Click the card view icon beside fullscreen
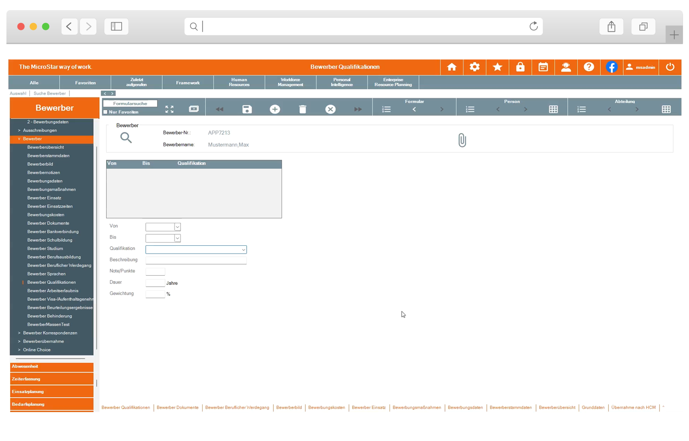Screen dimensions: 689x441 pyautogui.click(x=194, y=109)
